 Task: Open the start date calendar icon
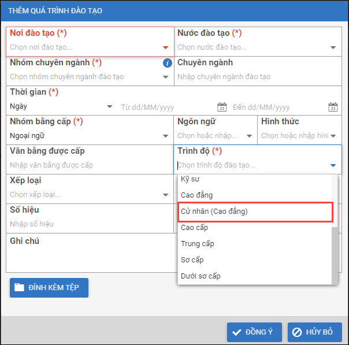(x=221, y=107)
